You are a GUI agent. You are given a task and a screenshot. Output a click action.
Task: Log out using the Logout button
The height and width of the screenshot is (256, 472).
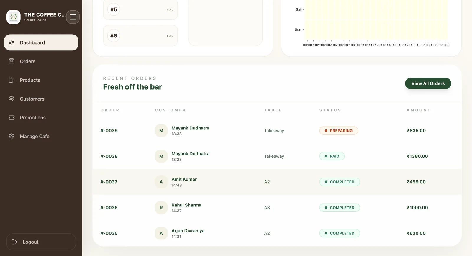point(41,242)
